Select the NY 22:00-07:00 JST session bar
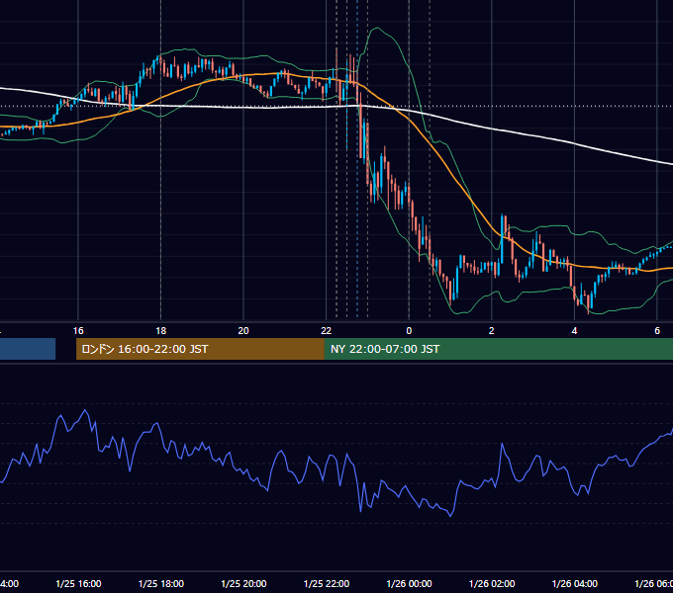The width and height of the screenshot is (673, 593). [498, 349]
